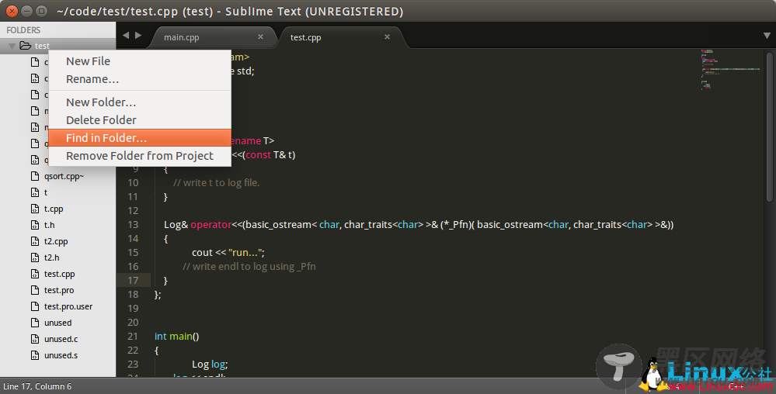
Task: Click comment // write endl to log using _Pfn
Action: tap(249, 267)
